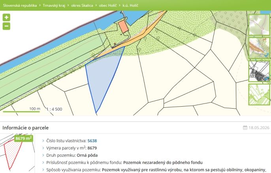Zoom out the map with minus button

pyautogui.click(x=6, y=26)
